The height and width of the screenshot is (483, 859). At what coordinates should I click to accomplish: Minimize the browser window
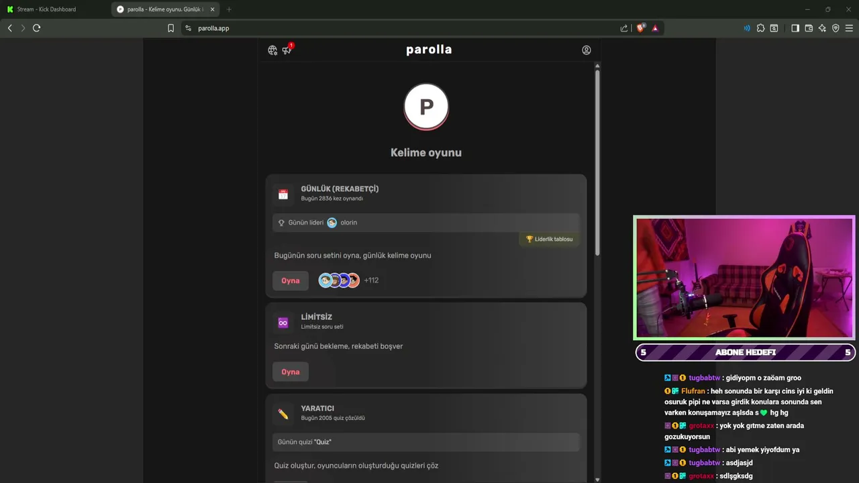point(807,9)
